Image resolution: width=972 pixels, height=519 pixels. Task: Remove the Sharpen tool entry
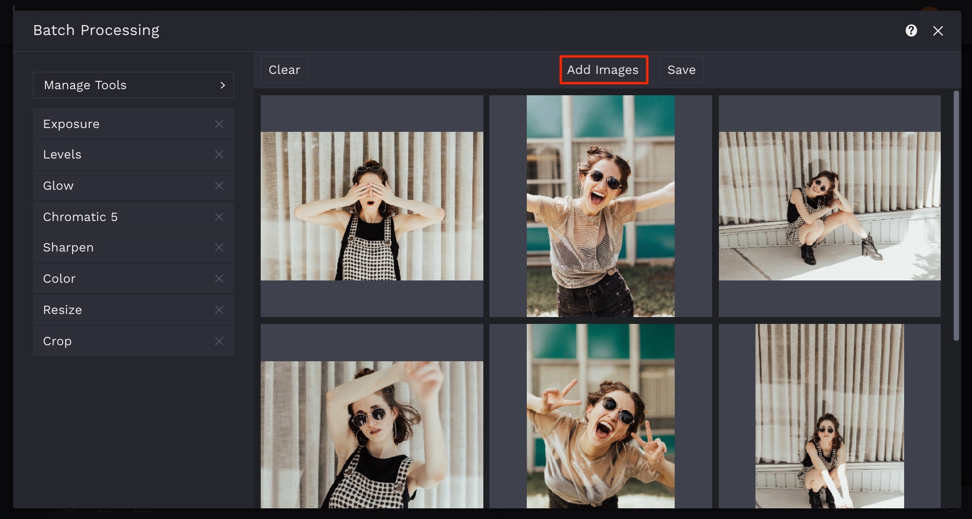pos(220,247)
